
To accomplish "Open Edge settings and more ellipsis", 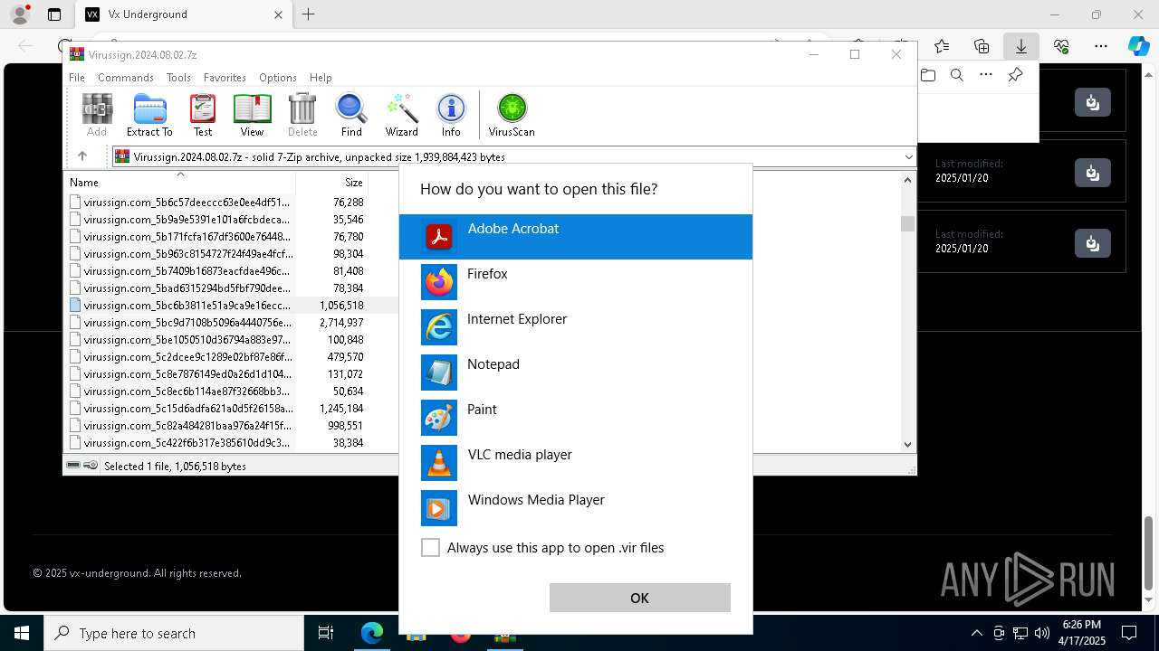I will [x=1101, y=46].
